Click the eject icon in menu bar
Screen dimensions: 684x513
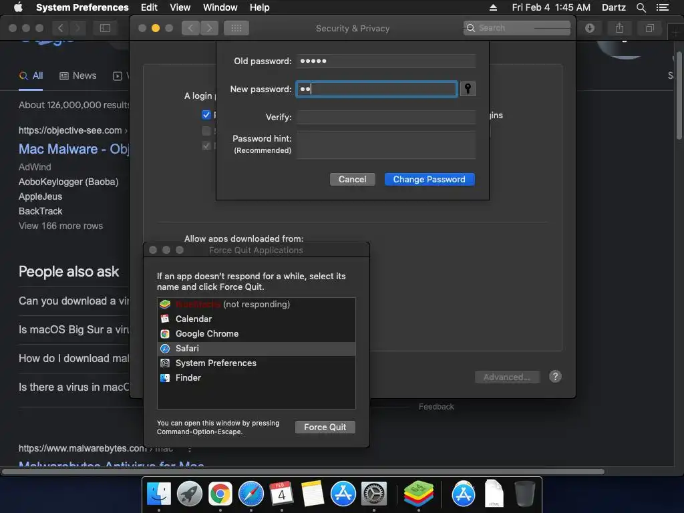click(x=493, y=7)
